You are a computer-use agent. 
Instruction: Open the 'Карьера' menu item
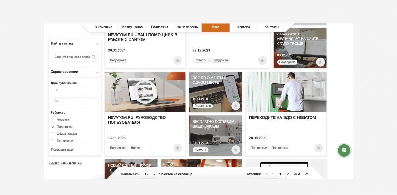click(244, 27)
